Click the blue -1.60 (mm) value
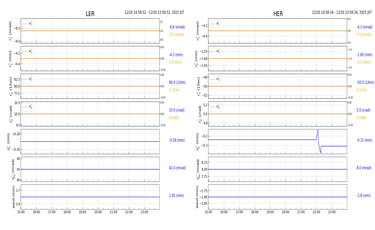 coord(364,55)
